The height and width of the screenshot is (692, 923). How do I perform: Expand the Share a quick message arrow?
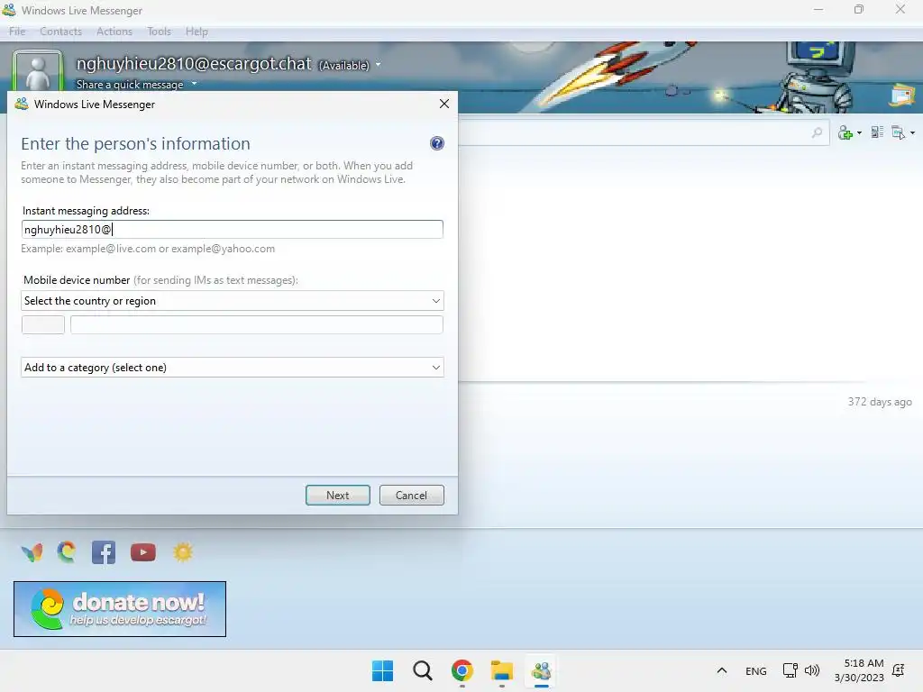tap(194, 84)
